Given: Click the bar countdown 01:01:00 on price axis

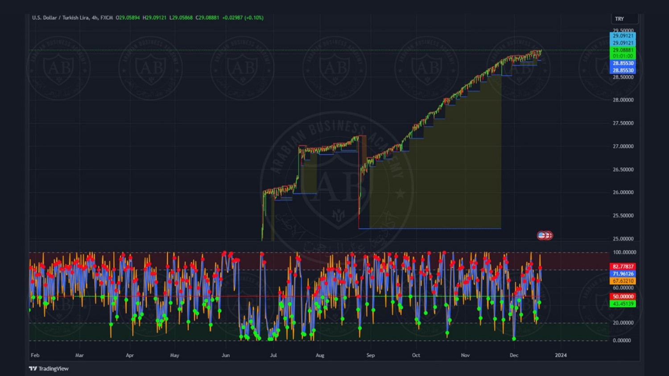Looking at the screenshot, I should [x=623, y=56].
